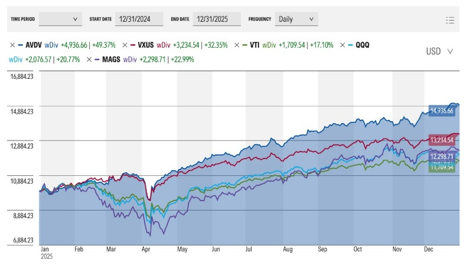470x264 pixels.
Task: Click y-axis label 6,884.23
Action: click(x=23, y=240)
